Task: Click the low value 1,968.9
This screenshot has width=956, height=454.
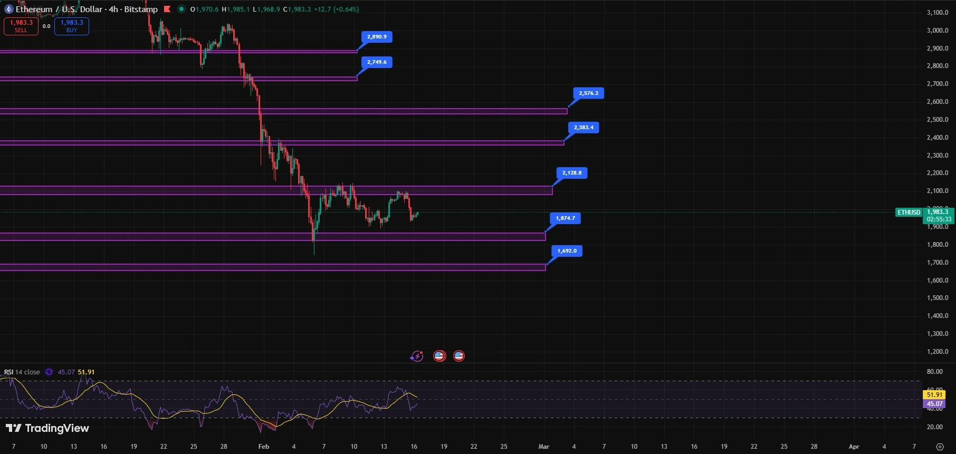Action: coord(269,9)
